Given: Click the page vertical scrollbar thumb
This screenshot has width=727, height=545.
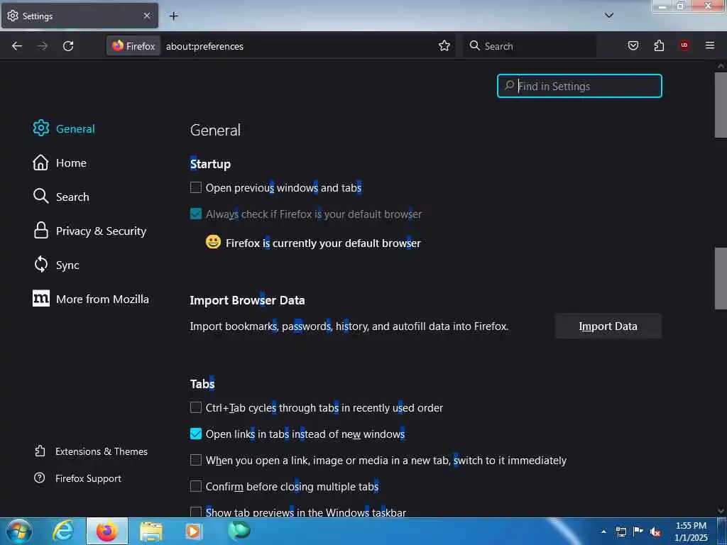Looking at the screenshot, I should (721, 105).
